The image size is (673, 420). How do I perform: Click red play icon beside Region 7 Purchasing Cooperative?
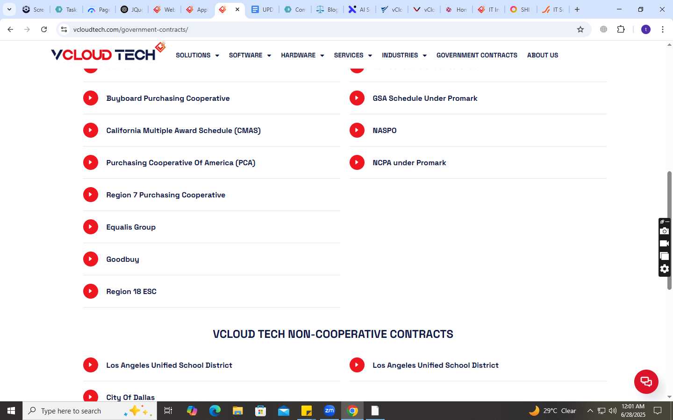(91, 195)
